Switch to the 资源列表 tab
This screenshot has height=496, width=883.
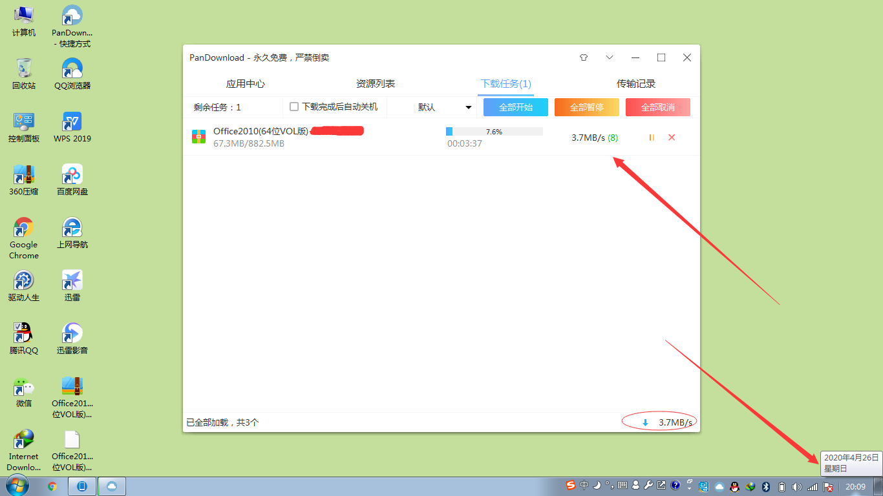[x=376, y=84]
